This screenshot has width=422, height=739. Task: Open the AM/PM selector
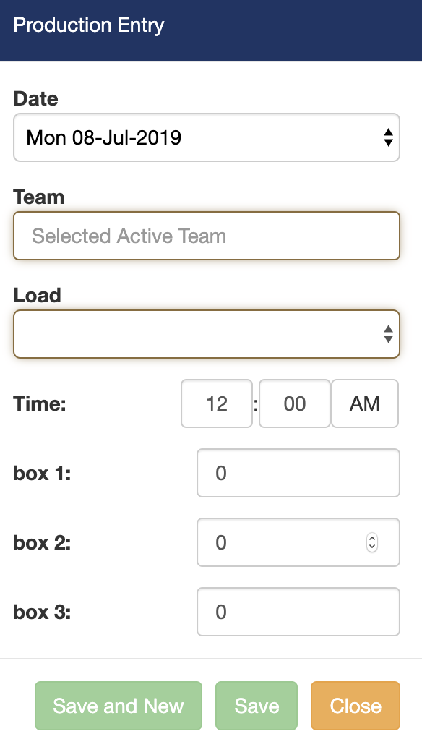[365, 403]
